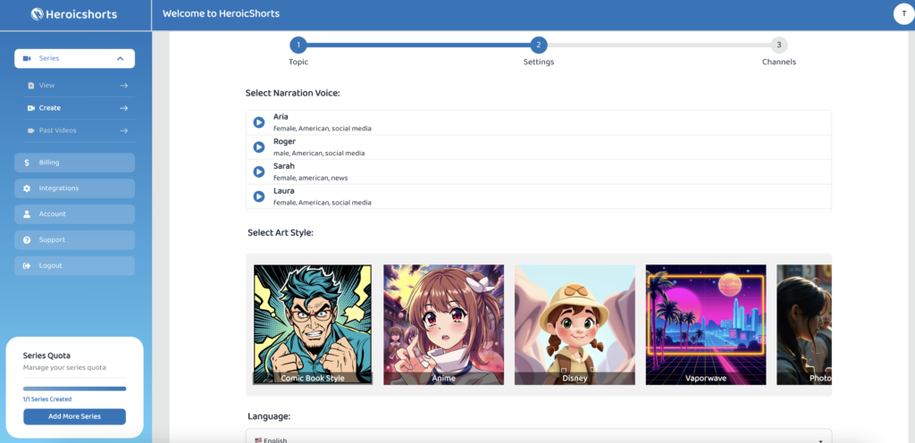Select the partially visible Photo art style
The height and width of the screenshot is (443, 915).
[804, 325]
